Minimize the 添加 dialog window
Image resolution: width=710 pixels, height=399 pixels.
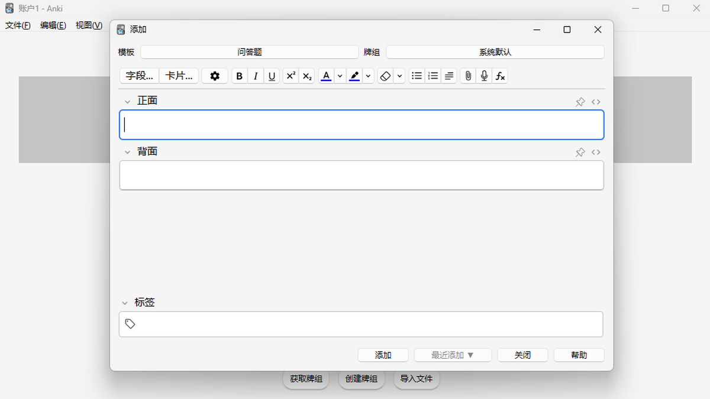537,30
